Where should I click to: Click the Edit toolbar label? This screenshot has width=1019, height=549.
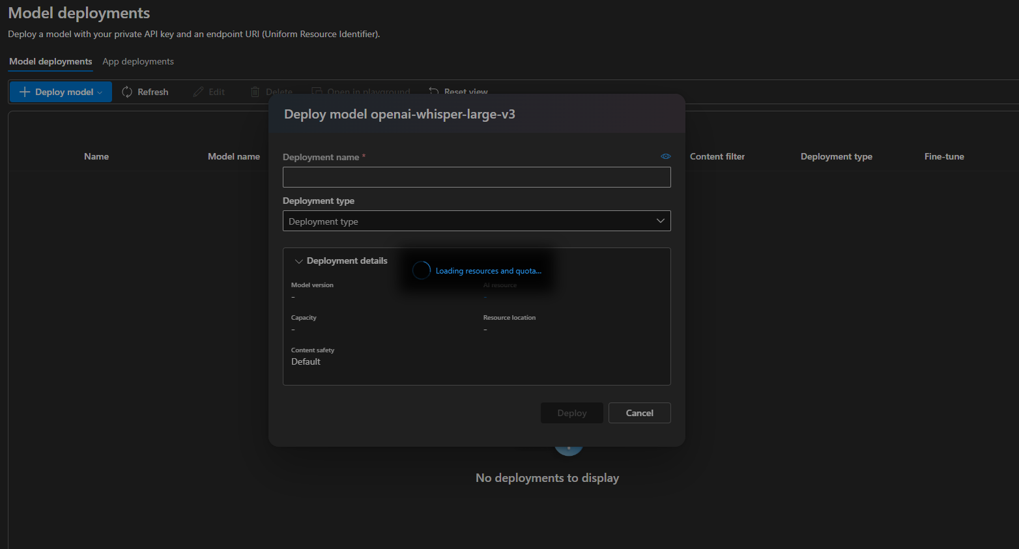click(217, 92)
